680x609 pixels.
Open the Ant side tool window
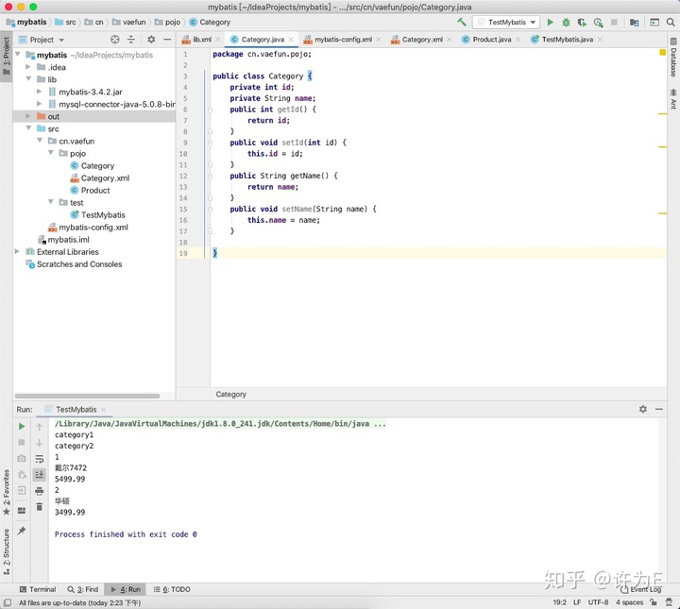[673, 99]
